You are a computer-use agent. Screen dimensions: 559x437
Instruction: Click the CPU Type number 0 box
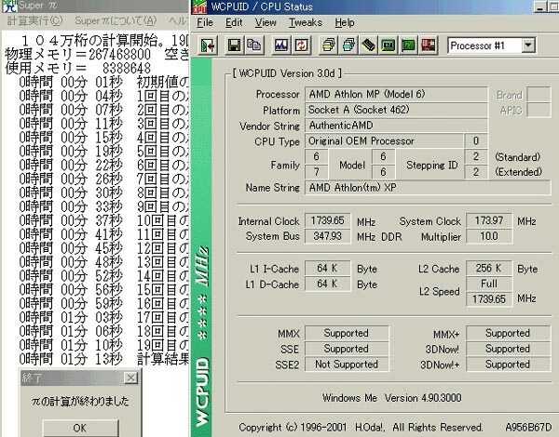click(x=476, y=141)
